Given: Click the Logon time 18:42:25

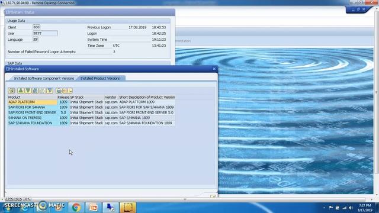Looking at the screenshot, I should pos(159,33).
